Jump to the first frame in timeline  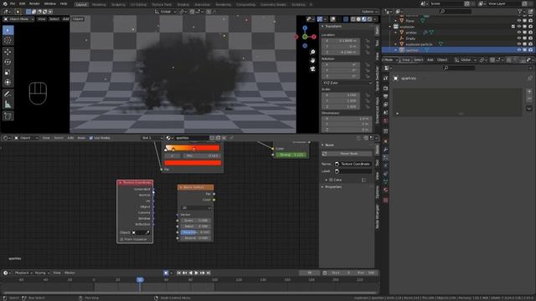pos(178,273)
